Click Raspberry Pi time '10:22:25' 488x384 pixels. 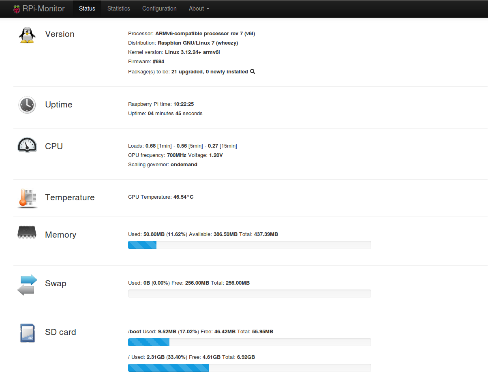pos(184,104)
